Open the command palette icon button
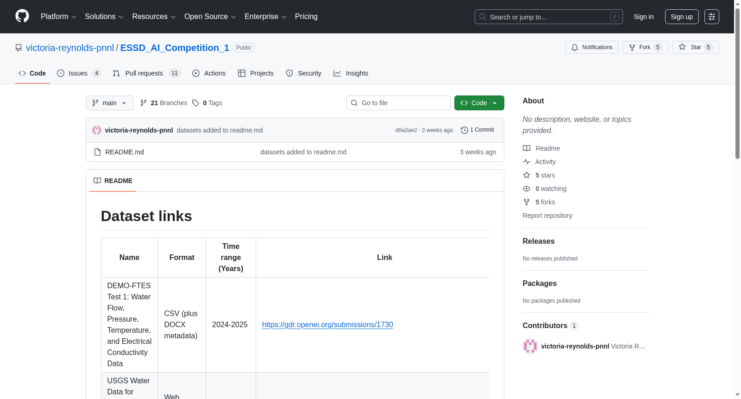The image size is (741, 399). point(711,17)
